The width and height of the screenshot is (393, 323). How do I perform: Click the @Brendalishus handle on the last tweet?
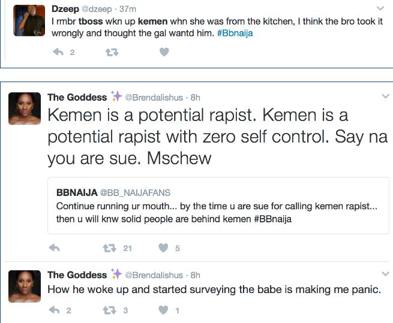pyautogui.click(x=153, y=275)
